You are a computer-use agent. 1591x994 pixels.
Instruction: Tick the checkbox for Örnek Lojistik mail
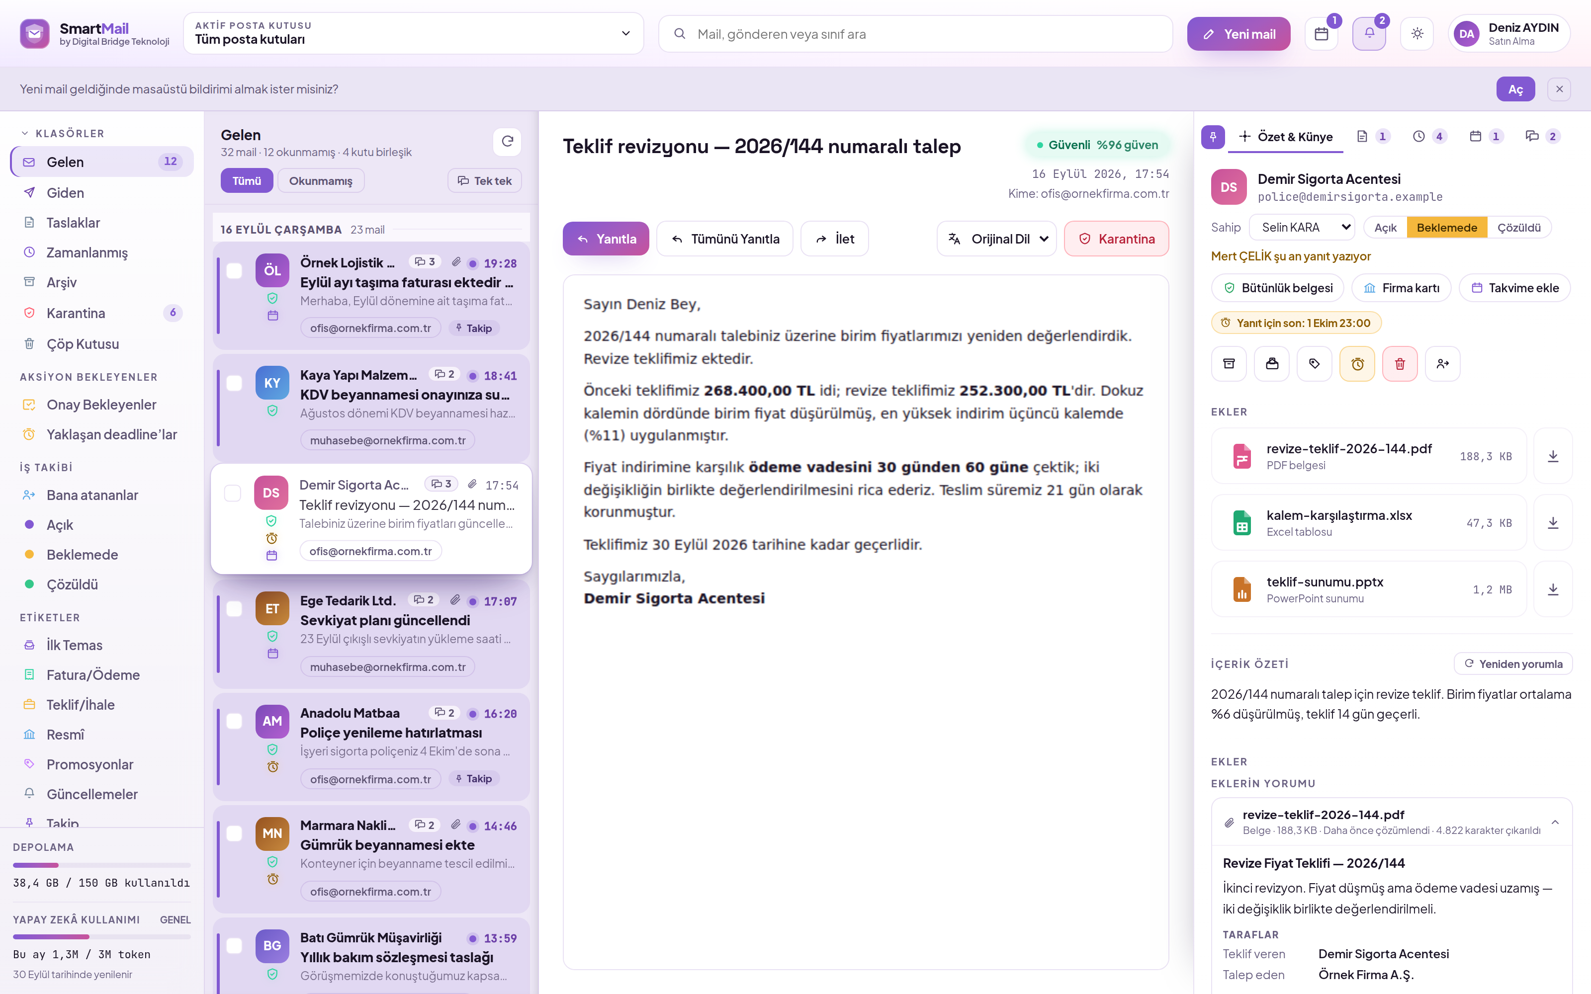click(x=234, y=271)
